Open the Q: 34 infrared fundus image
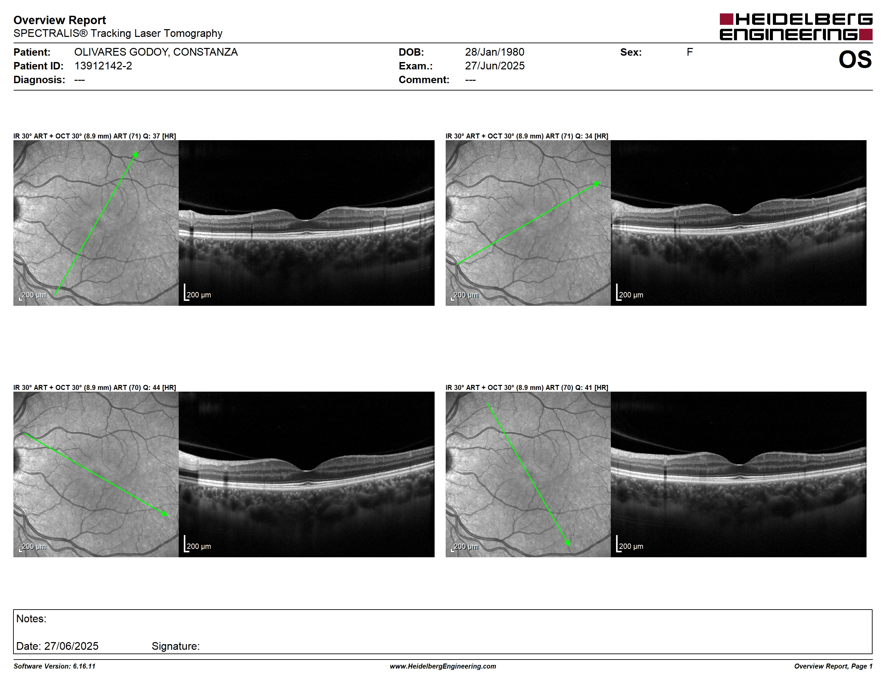 [528, 223]
